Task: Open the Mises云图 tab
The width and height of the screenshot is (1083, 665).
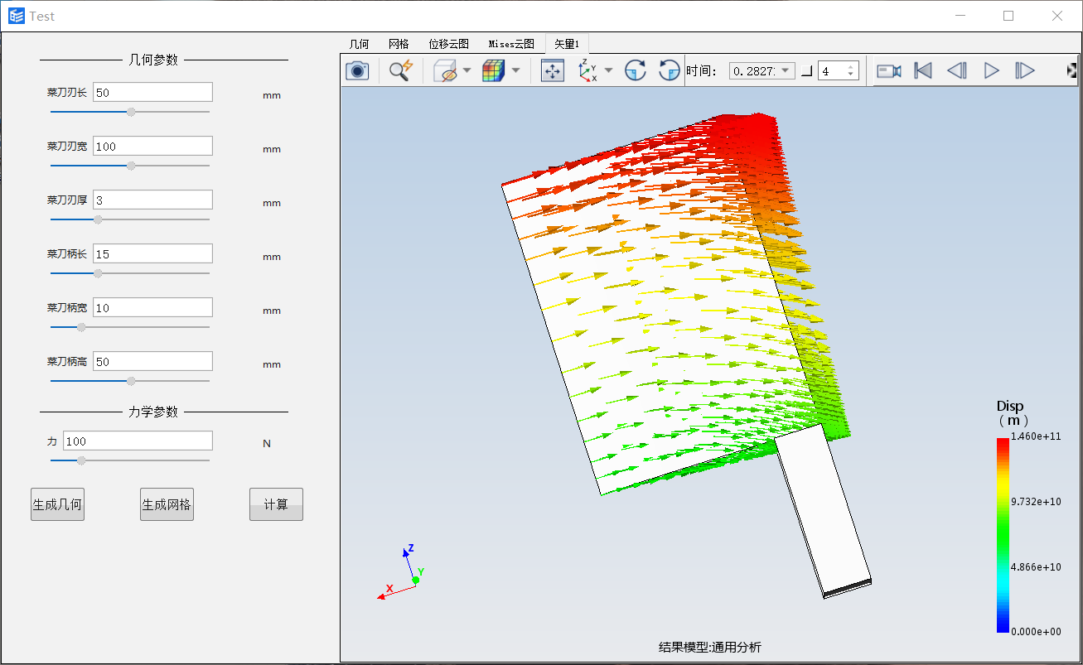Action: tap(511, 44)
